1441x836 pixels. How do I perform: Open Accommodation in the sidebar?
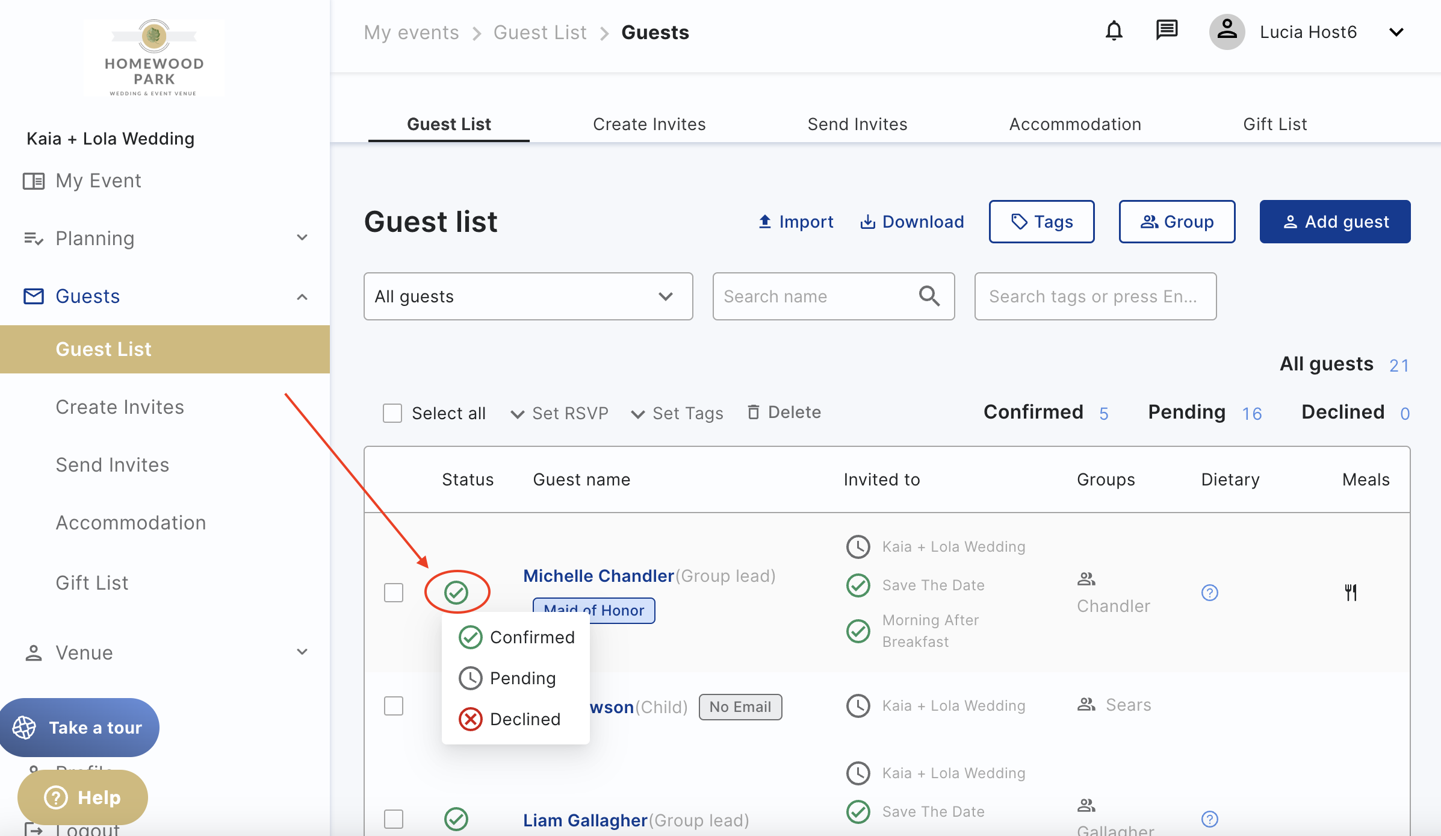click(x=131, y=523)
